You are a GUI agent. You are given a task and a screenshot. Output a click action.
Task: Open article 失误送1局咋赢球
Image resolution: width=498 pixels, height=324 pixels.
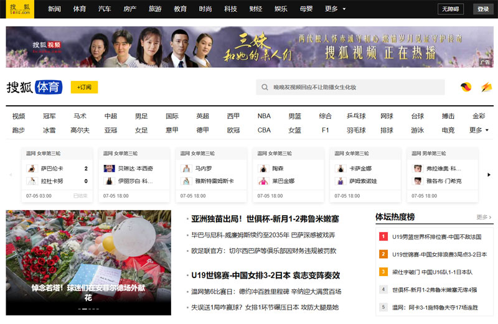click(x=265, y=307)
